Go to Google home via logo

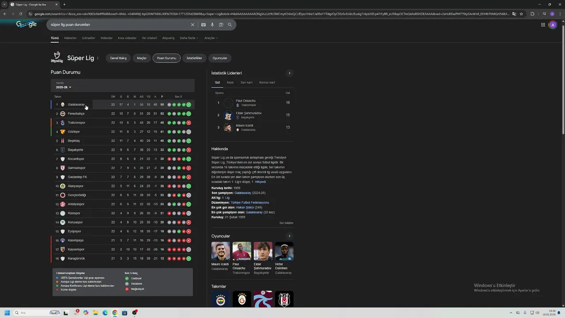pos(26,24)
